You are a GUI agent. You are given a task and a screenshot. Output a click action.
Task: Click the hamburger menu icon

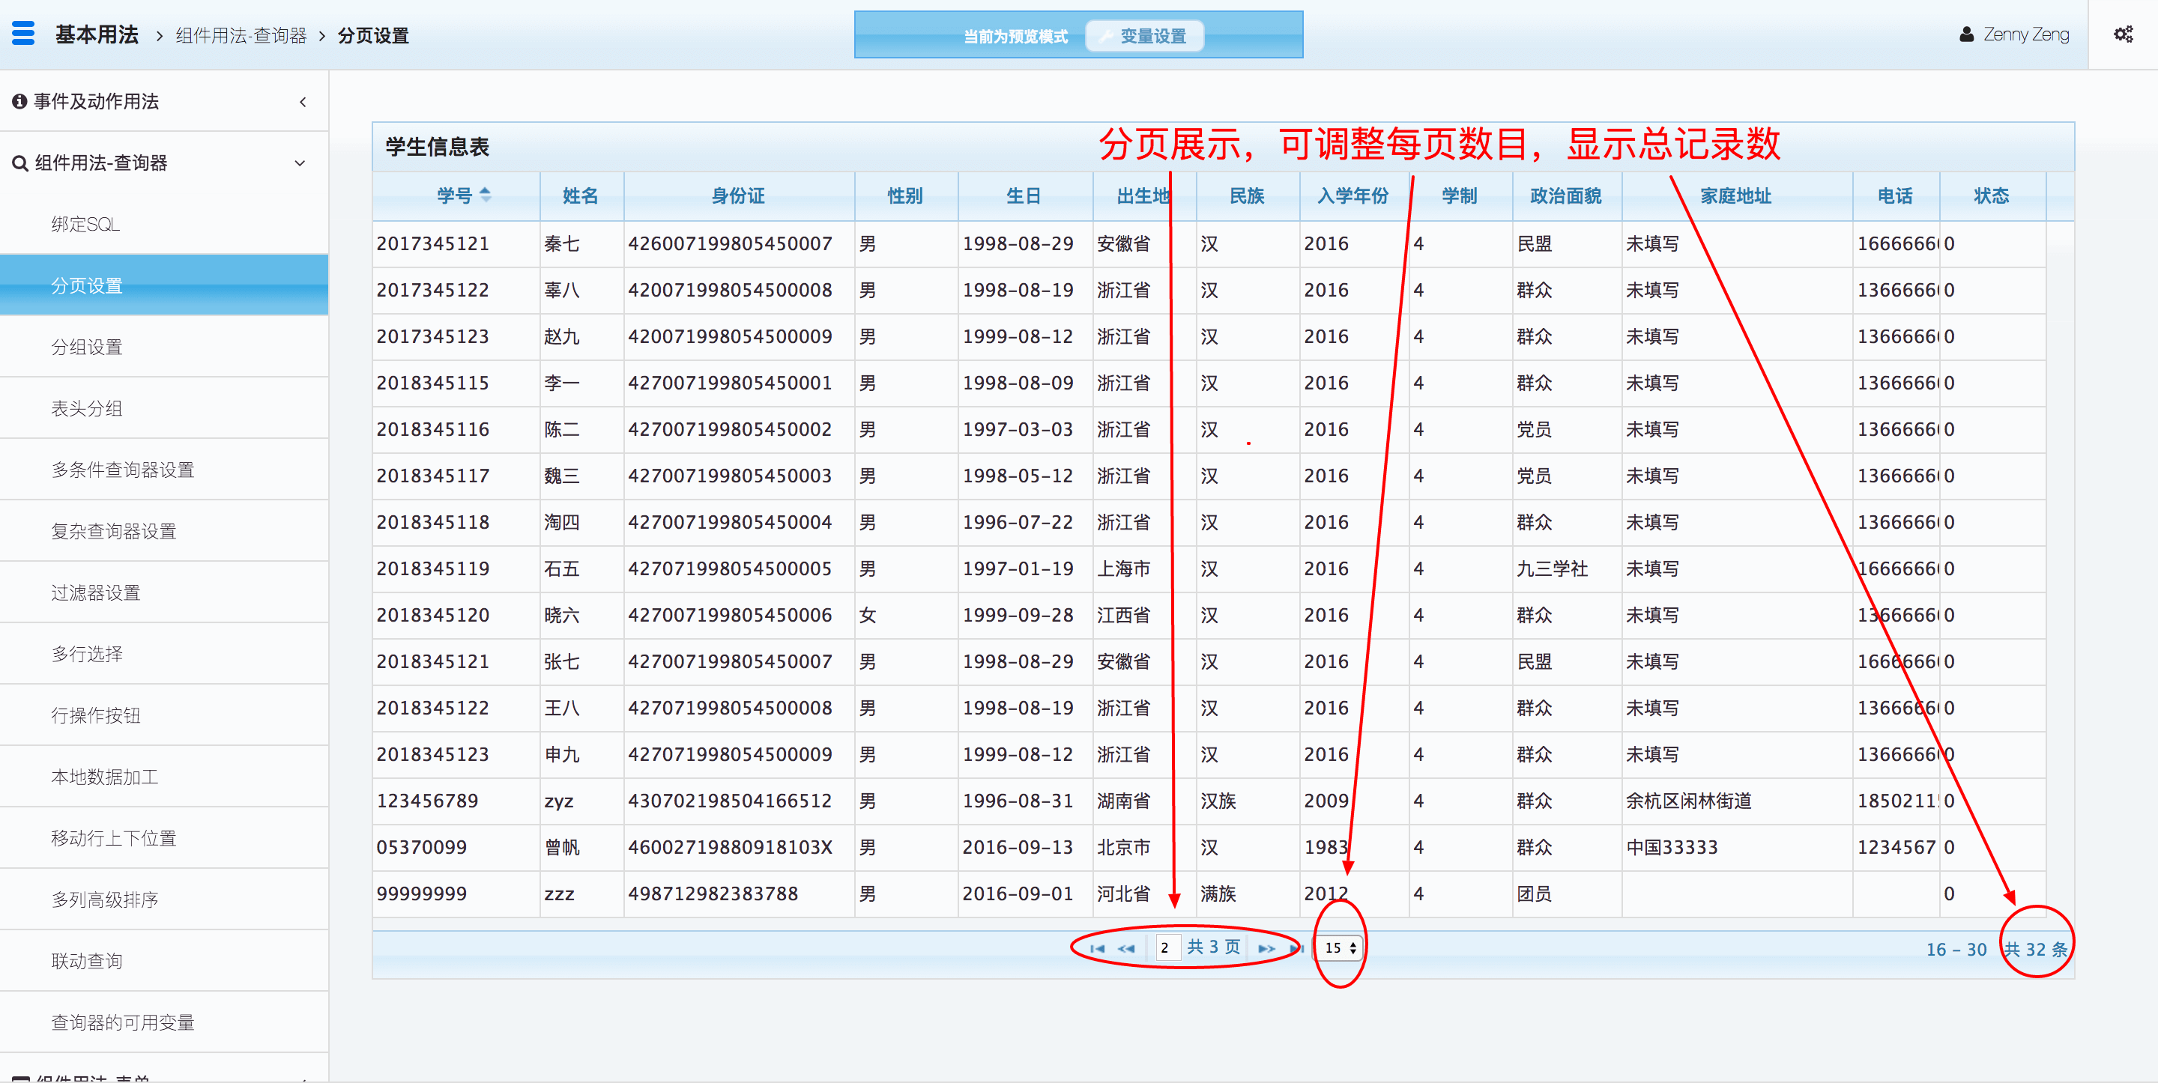pos(23,34)
